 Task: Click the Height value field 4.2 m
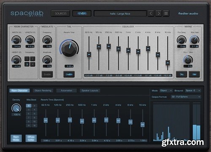(x=16, y=66)
